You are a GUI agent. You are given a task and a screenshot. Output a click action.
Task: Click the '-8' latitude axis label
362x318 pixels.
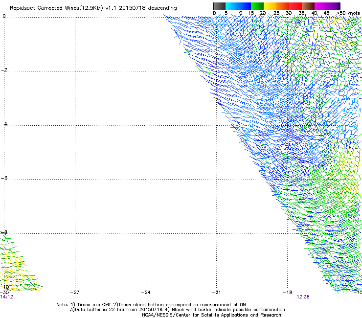coord(4,232)
